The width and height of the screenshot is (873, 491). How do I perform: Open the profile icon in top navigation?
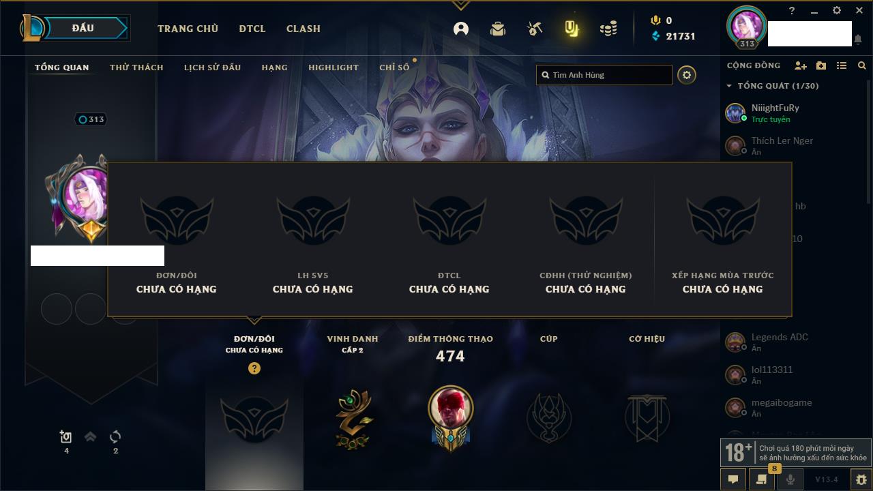461,29
